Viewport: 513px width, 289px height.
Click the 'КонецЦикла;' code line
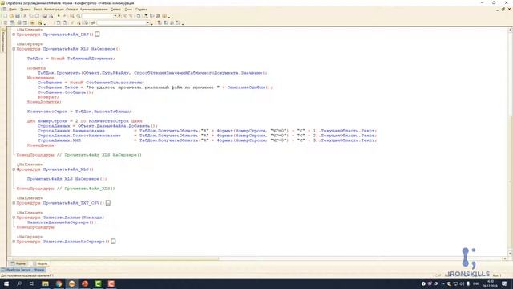pos(42,145)
